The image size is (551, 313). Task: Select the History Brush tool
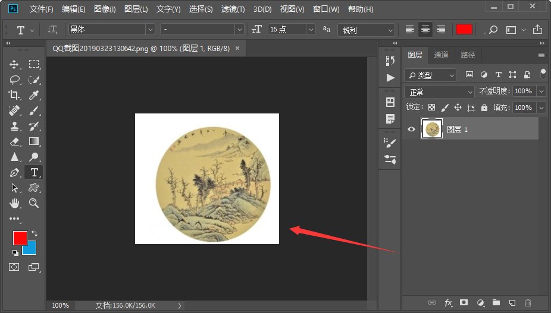(34, 126)
